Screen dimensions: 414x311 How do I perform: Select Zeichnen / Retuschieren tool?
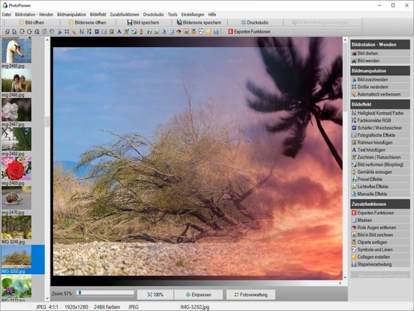[x=379, y=157]
